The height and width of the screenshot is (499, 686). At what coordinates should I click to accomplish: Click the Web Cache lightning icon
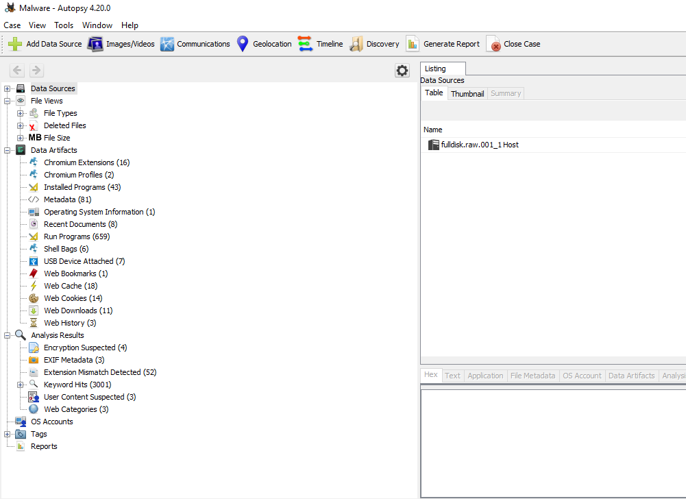[x=34, y=286]
